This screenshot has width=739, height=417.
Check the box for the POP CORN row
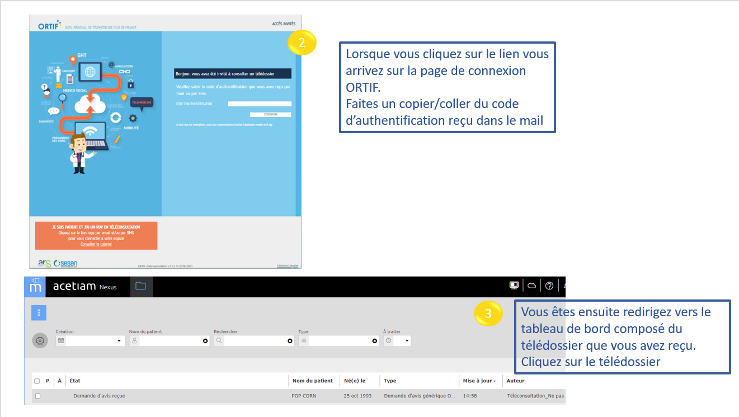click(x=37, y=396)
